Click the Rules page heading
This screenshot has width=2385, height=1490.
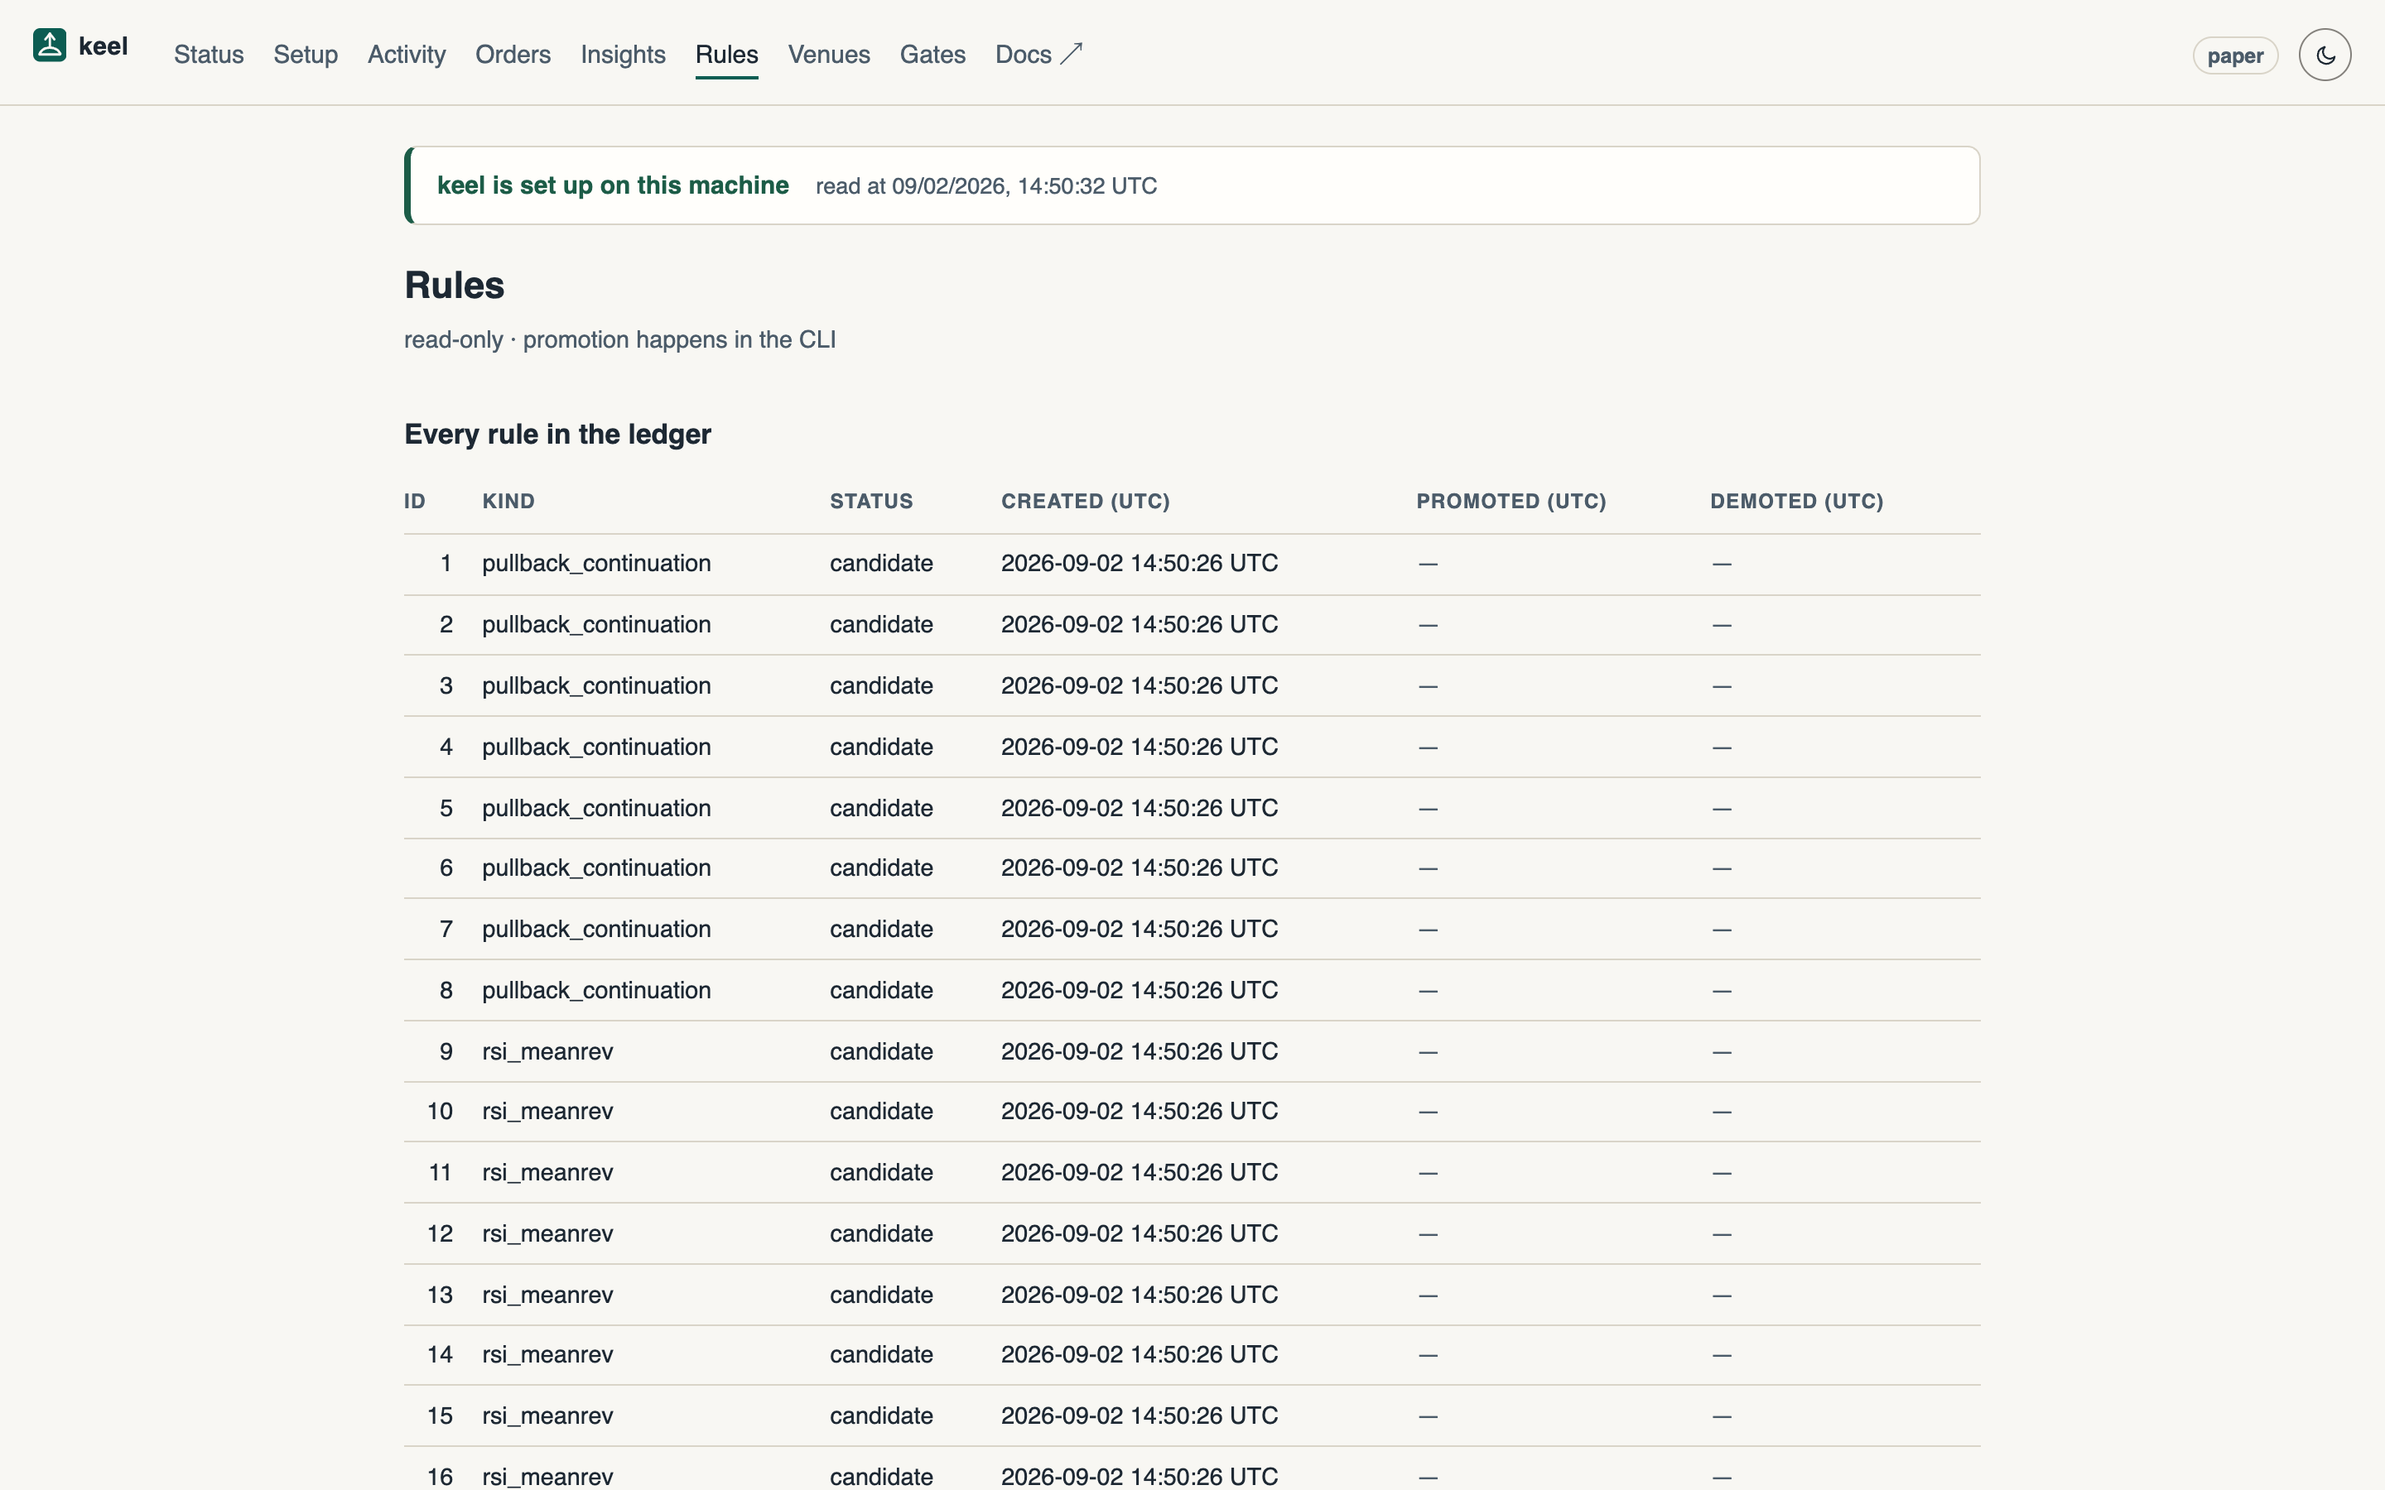point(455,286)
